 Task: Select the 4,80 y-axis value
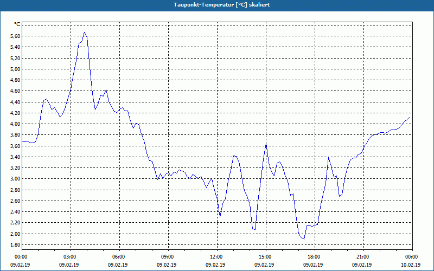[16, 80]
